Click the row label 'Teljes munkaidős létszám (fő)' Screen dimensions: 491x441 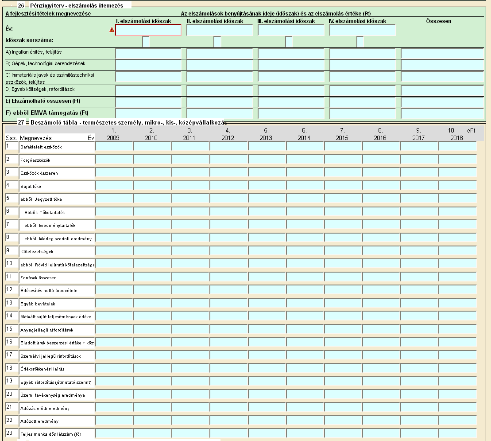click(x=51, y=434)
